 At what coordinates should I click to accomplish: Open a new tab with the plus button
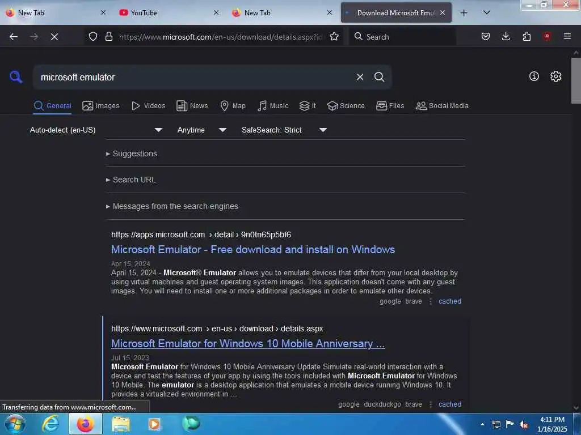(x=464, y=13)
